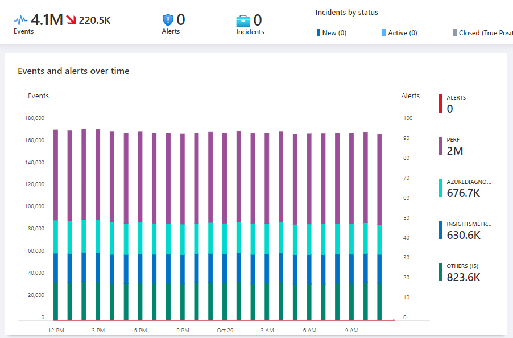Click the red downward trend arrow
513x338 pixels.
71,20
